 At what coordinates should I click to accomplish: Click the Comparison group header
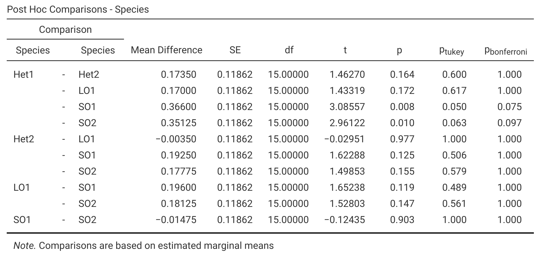point(65,29)
